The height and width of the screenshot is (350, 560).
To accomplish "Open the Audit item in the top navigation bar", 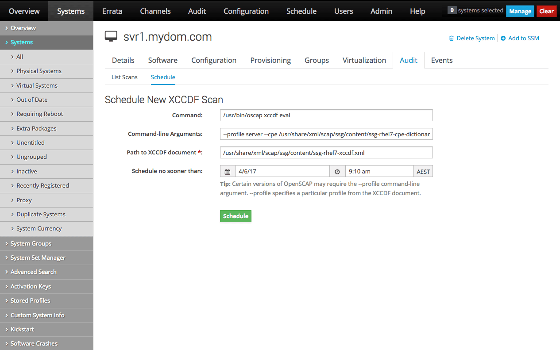I will [x=197, y=11].
